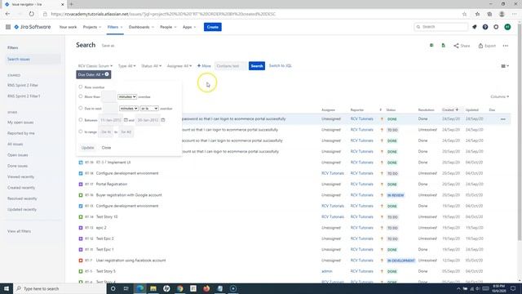
Task: Click the Share icon button
Action: (x=462, y=46)
